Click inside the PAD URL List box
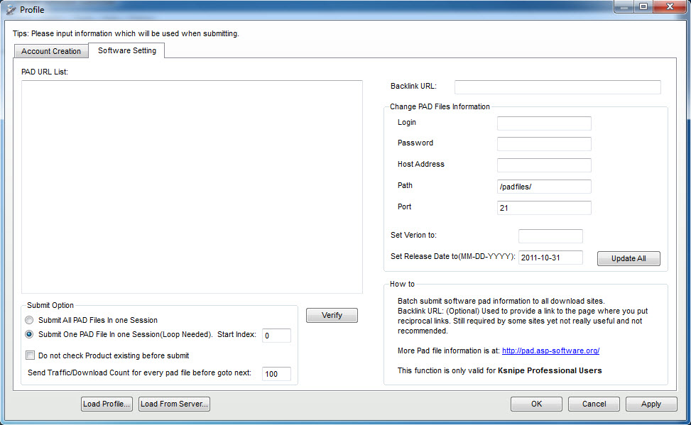Image resolution: width=691 pixels, height=425 pixels. point(192,186)
